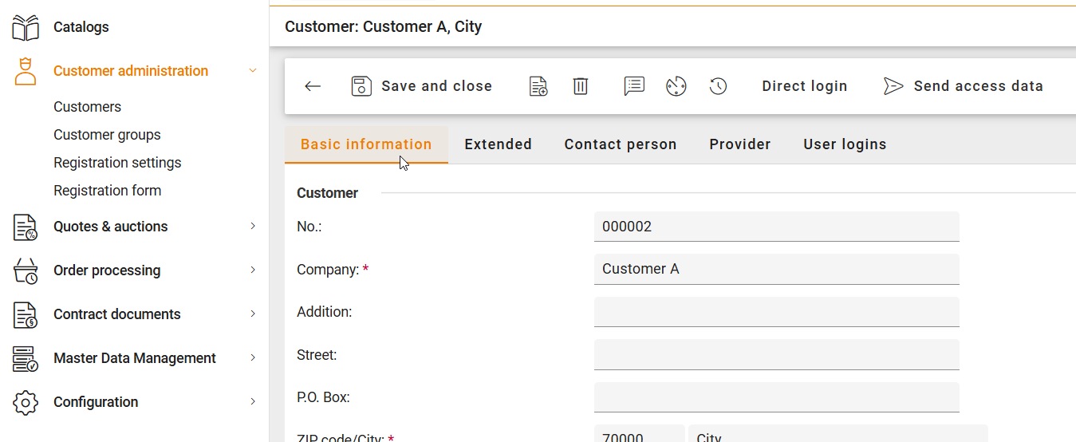This screenshot has height=442, width=1076.
Task: Open Customer groups in the sidebar
Action: (107, 135)
